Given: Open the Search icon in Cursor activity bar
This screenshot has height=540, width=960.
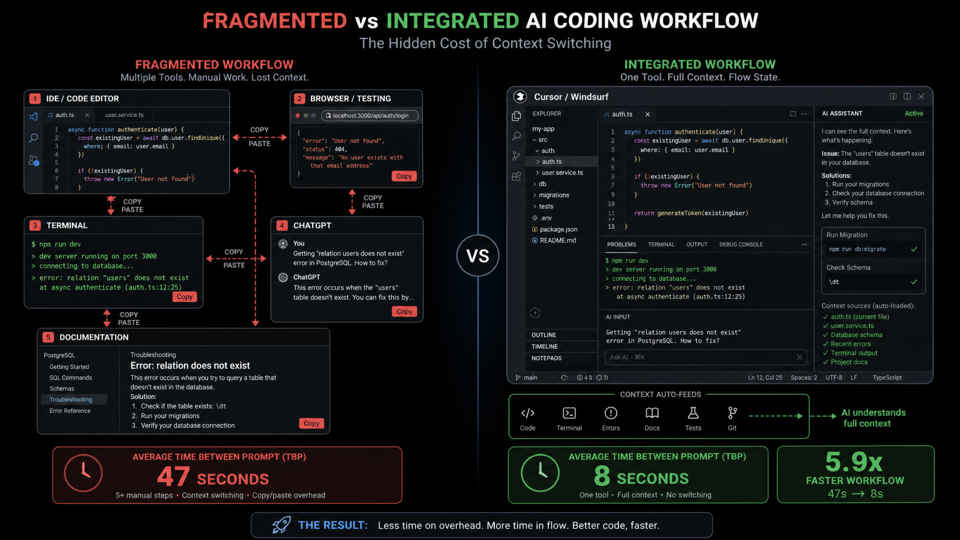Looking at the screenshot, I should click(517, 136).
